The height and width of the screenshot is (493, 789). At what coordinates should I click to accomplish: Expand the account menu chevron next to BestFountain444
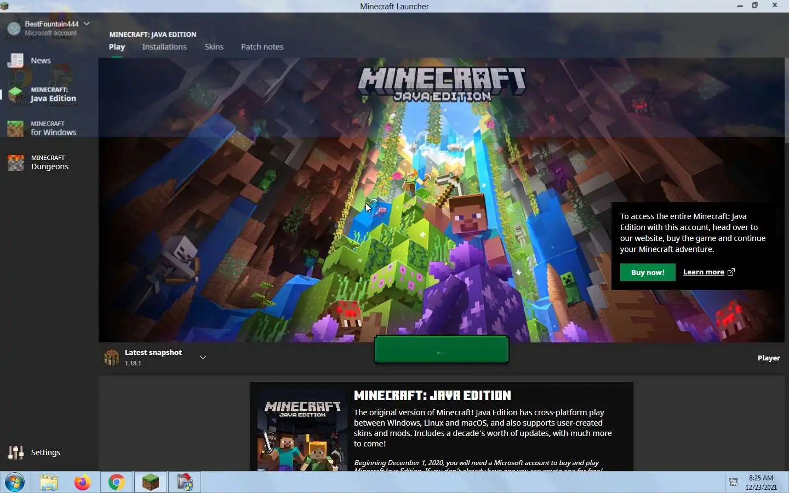click(x=87, y=24)
